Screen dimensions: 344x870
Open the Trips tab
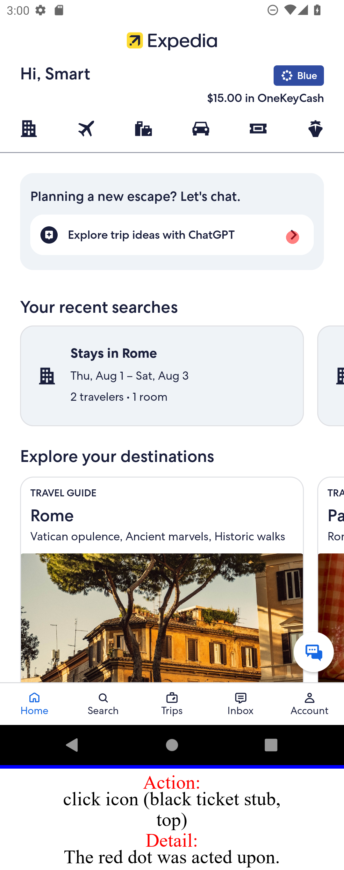pyautogui.click(x=172, y=704)
